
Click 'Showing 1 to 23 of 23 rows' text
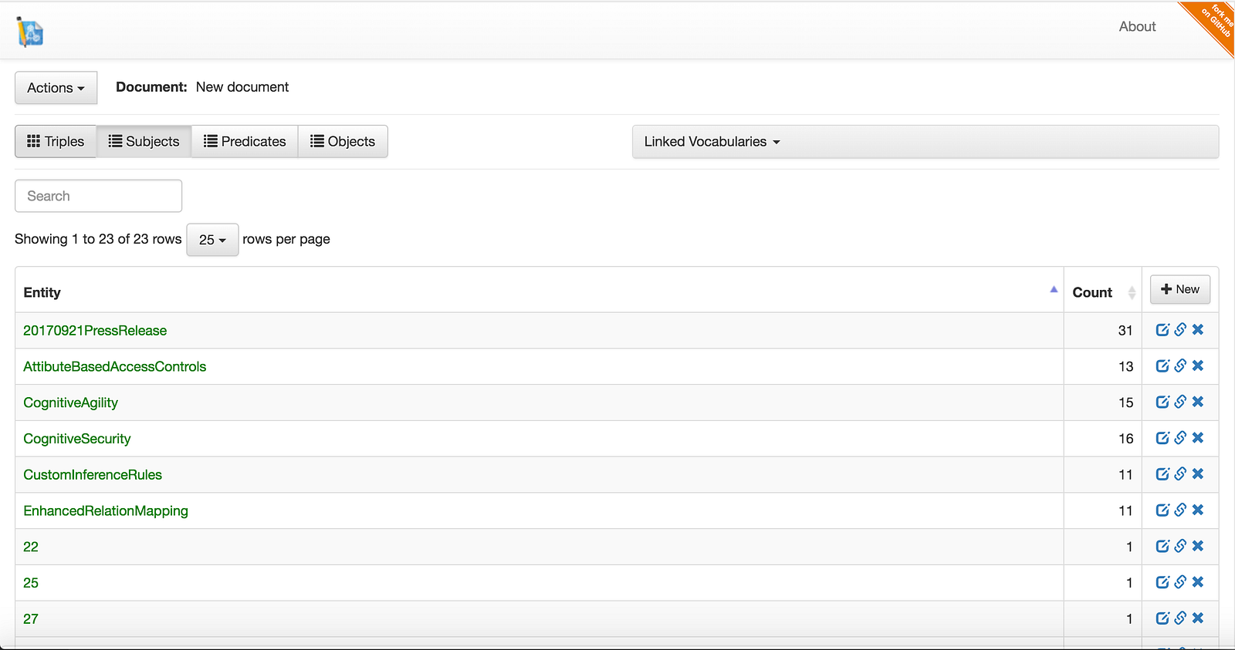[98, 239]
